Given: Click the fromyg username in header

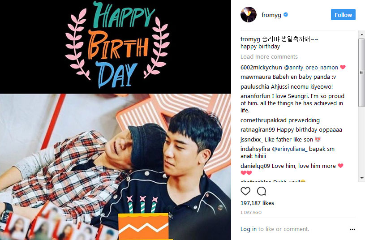Looking at the screenshot, I should pyautogui.click(x=271, y=15).
